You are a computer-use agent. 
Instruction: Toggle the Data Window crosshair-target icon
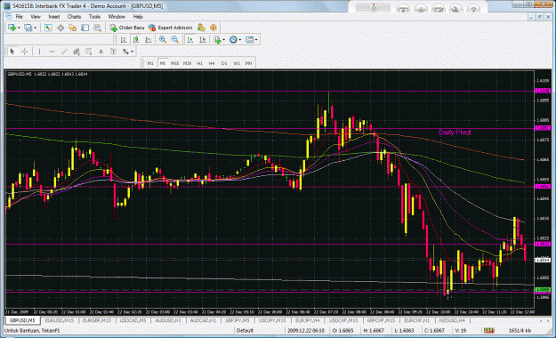(60, 28)
